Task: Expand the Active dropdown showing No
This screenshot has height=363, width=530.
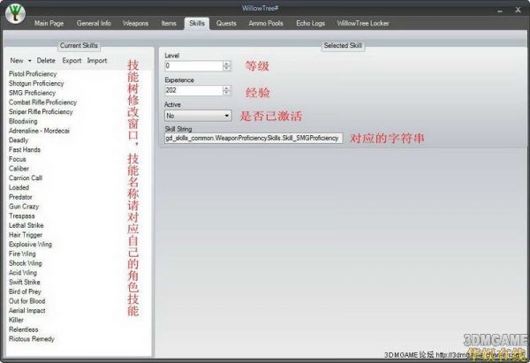Action: pos(226,115)
